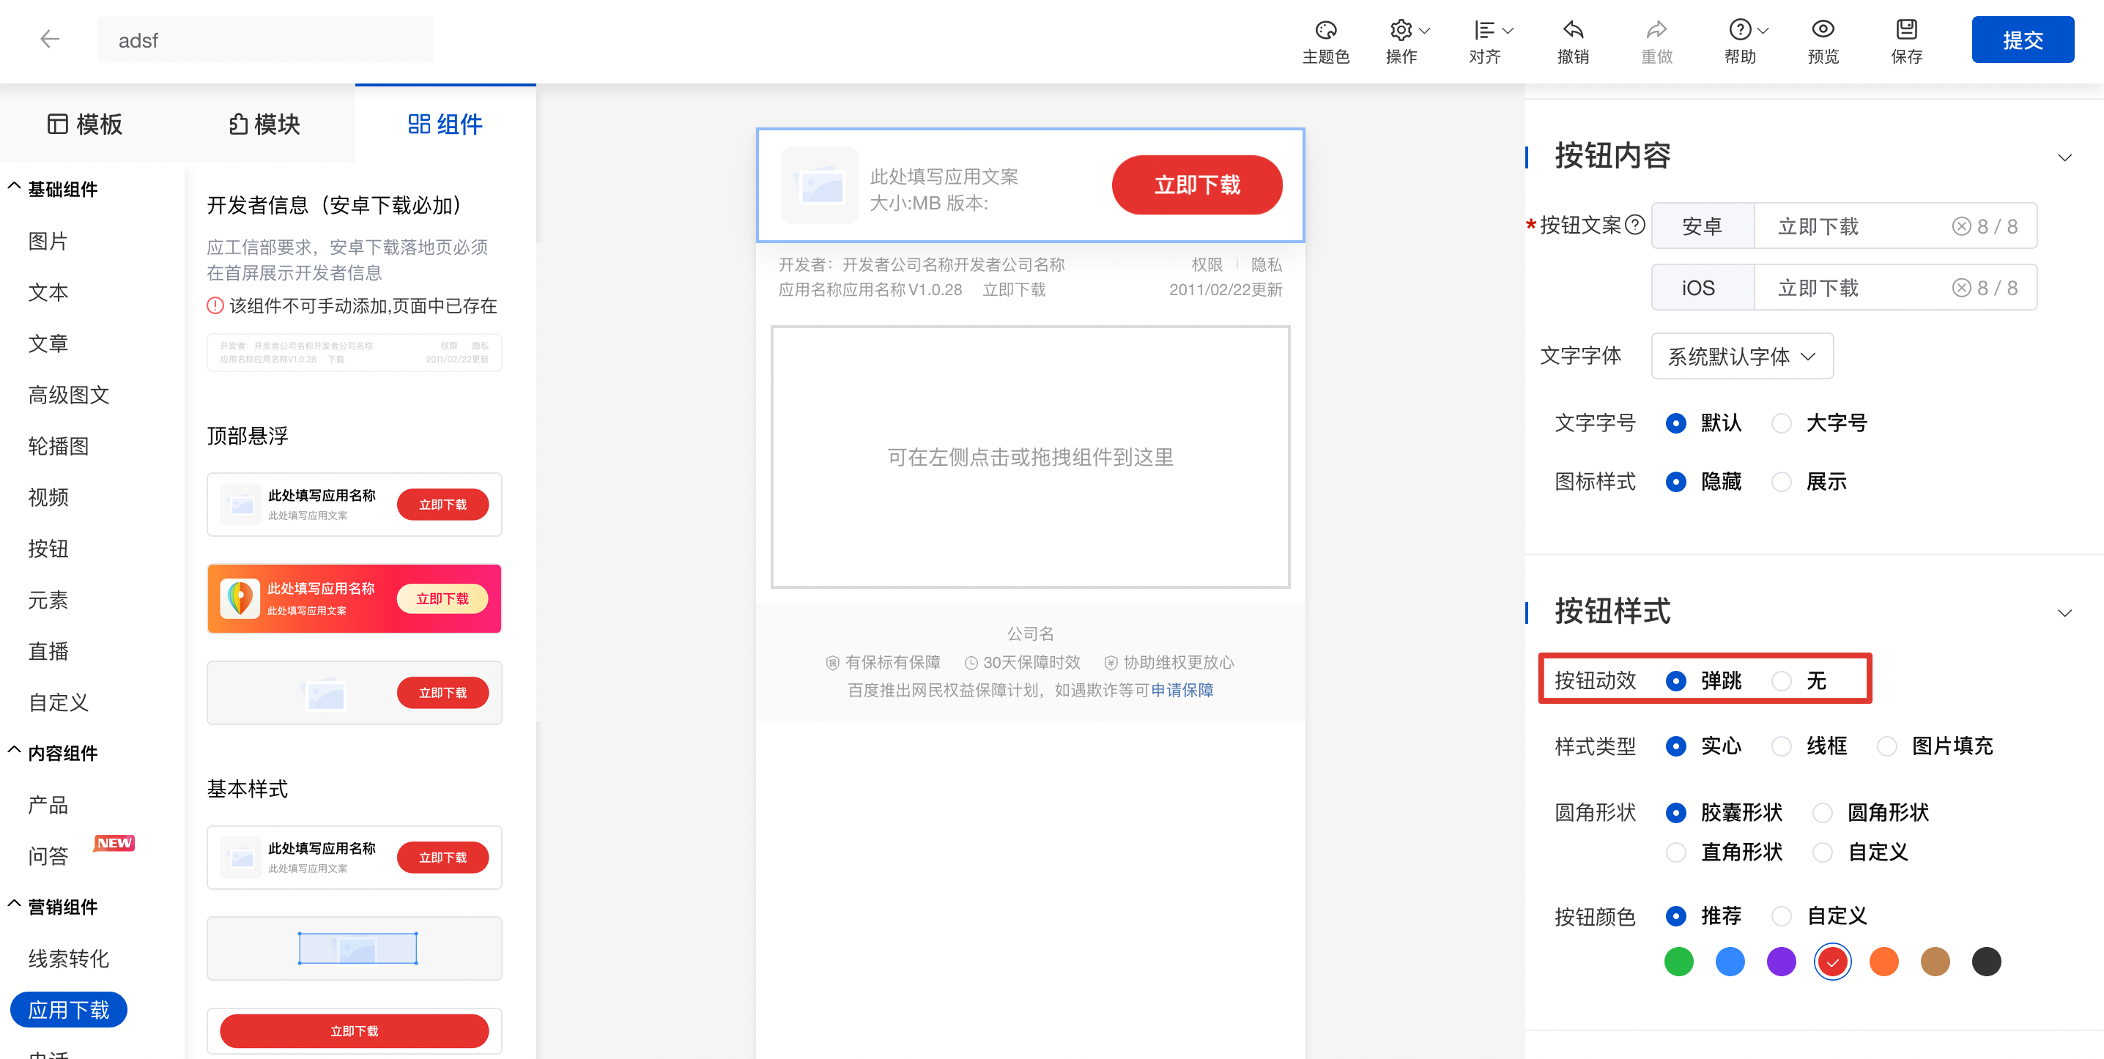Choose 大字号 for 文字字号
Screen dimensions: 2104x1059
click(x=1782, y=422)
